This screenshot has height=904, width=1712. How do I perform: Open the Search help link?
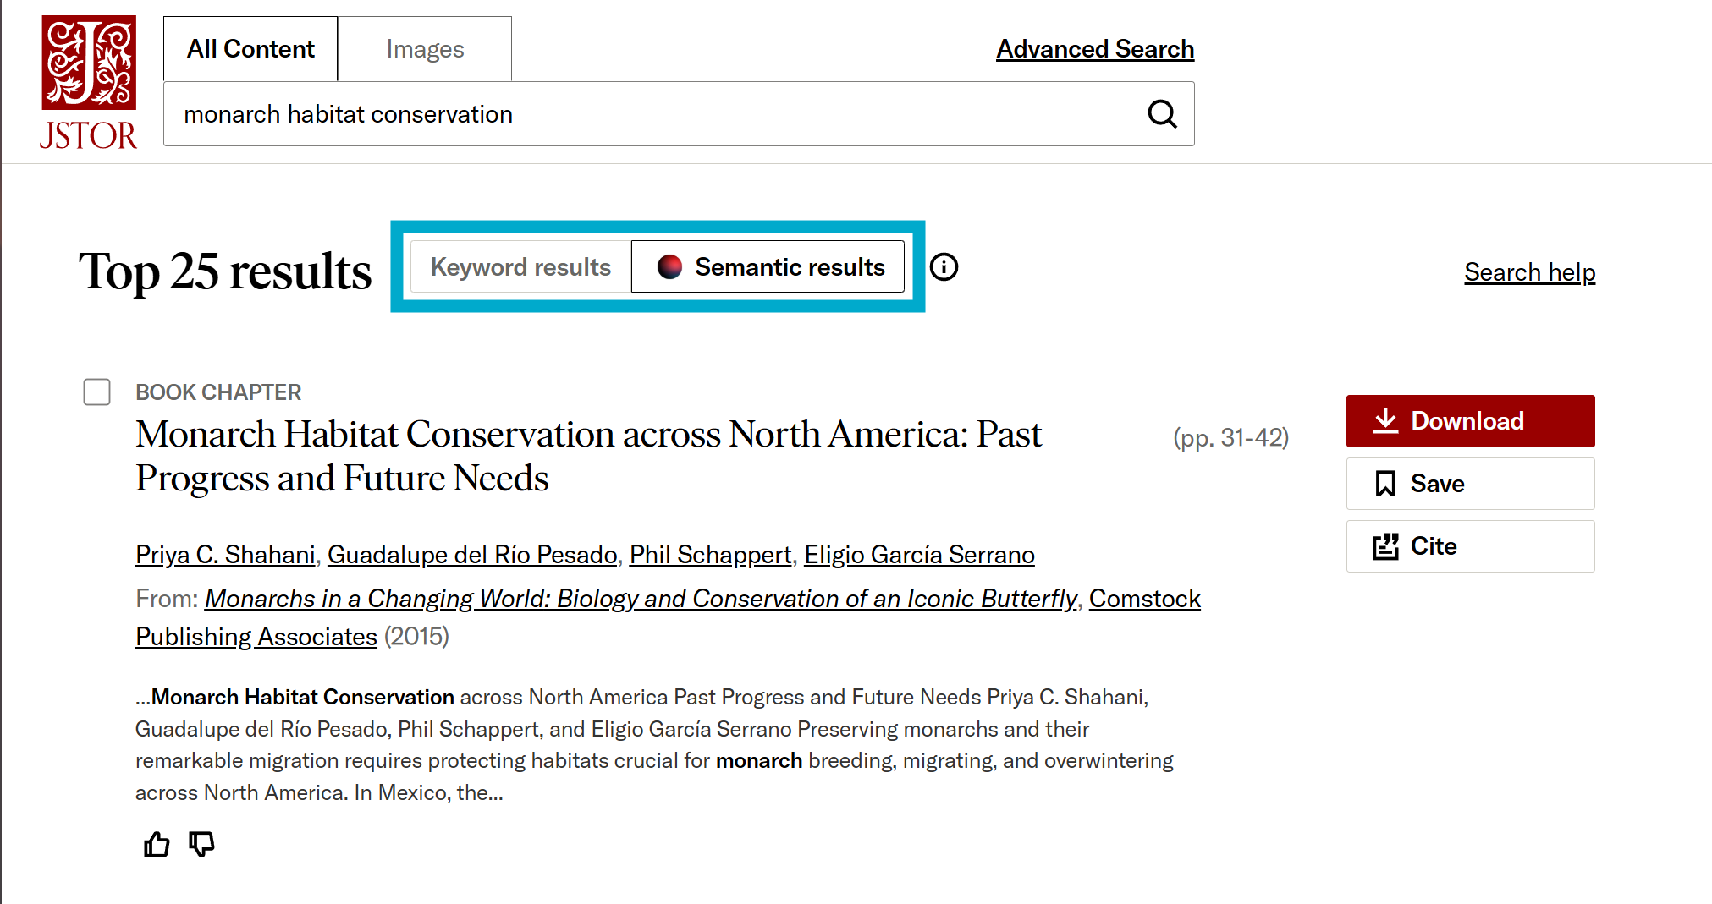coord(1529,272)
